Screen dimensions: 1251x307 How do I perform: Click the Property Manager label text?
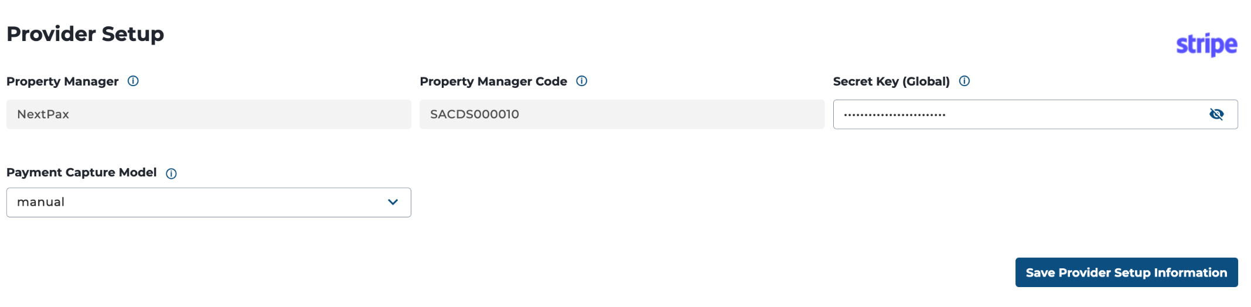click(x=62, y=81)
